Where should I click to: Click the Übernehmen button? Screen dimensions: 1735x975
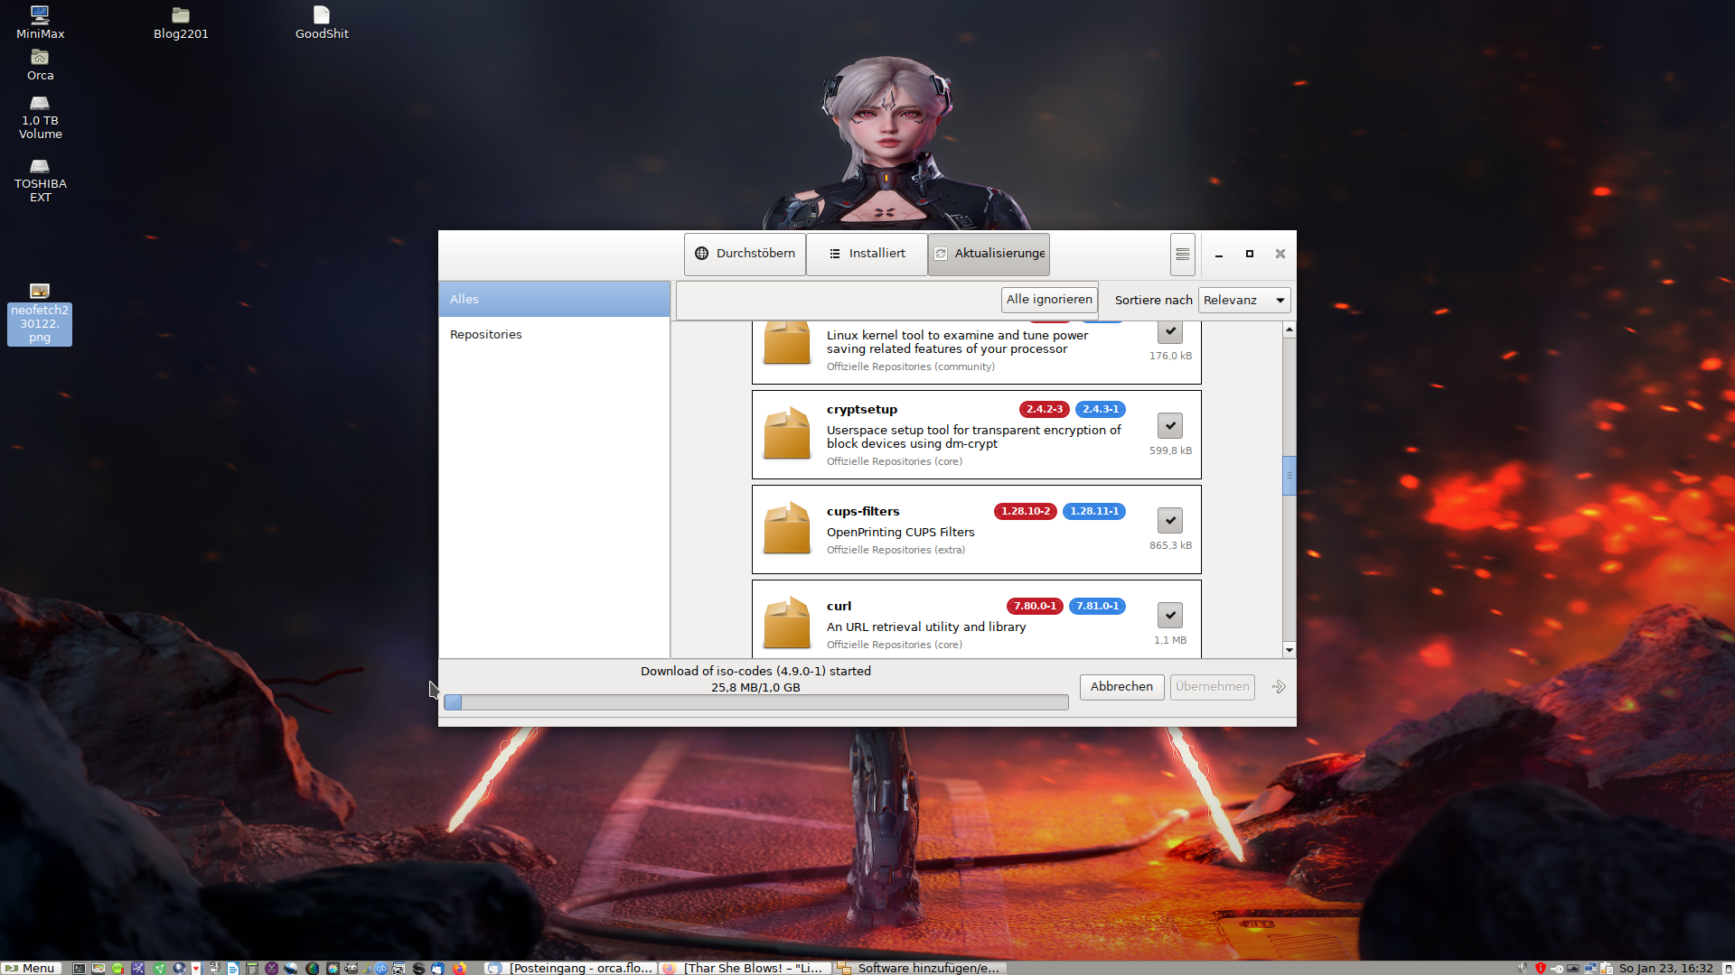(1212, 687)
